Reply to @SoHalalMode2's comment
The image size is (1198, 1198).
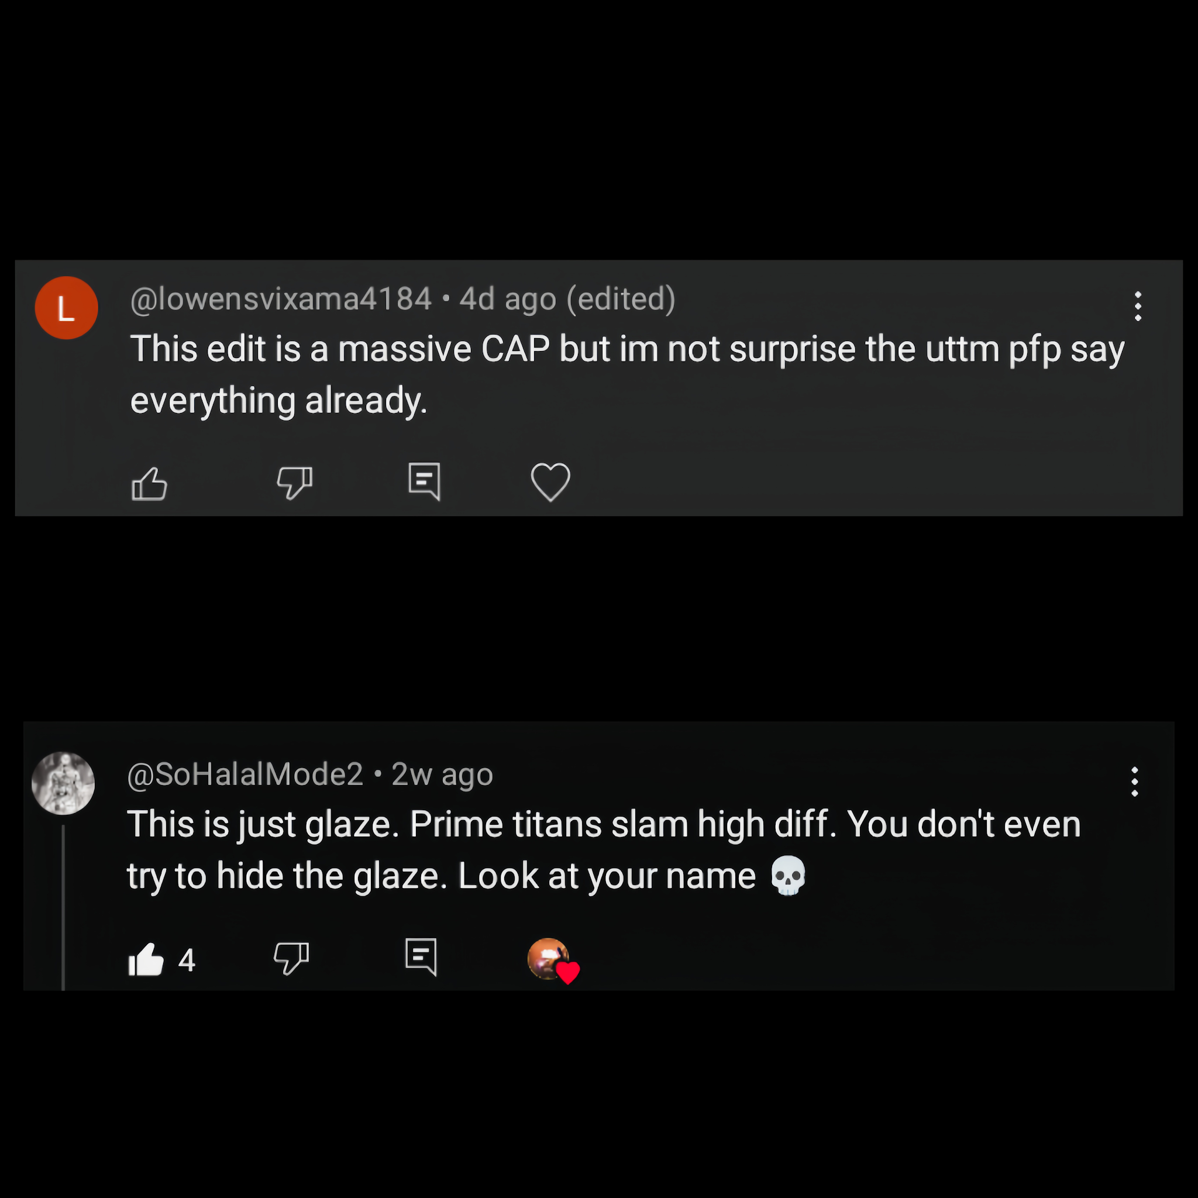click(x=422, y=957)
